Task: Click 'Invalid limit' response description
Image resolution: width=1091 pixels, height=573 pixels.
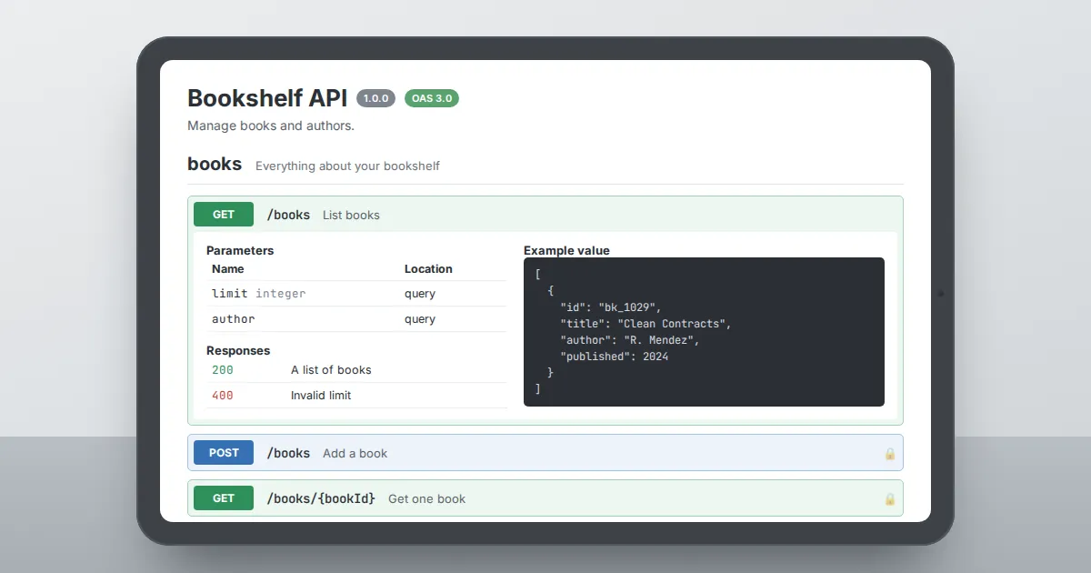Action: point(321,396)
